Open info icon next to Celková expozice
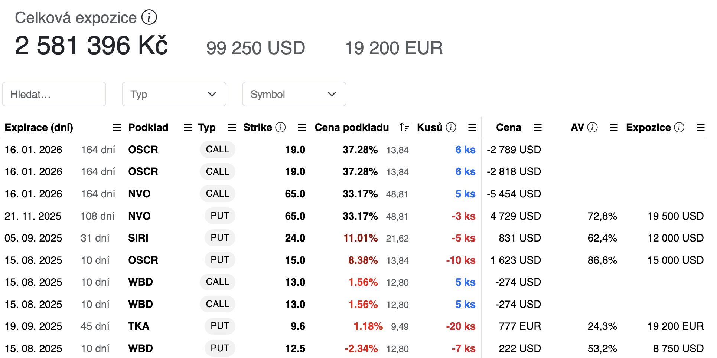 coord(149,17)
